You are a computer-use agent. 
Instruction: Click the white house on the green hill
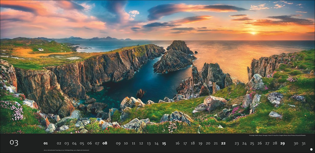click(41, 49)
